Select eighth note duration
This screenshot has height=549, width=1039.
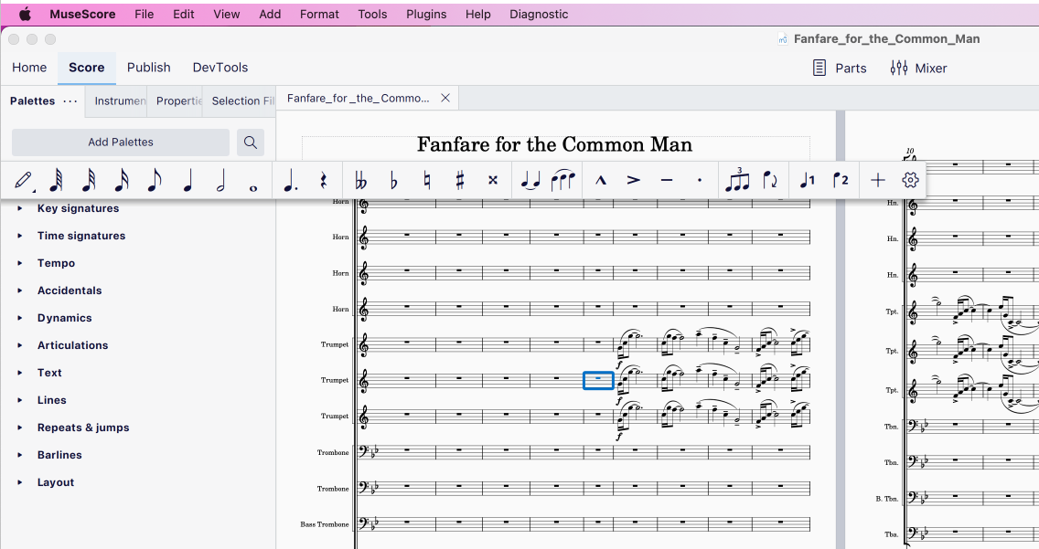pos(155,180)
